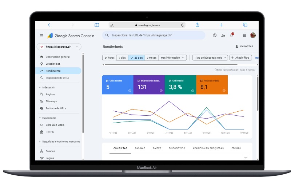This screenshot has height=187, width=299.
Task: Open the DISPOSITIVOS tab
Action: pos(177,148)
